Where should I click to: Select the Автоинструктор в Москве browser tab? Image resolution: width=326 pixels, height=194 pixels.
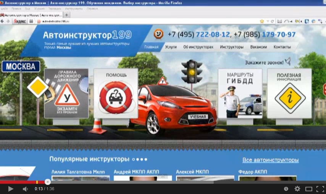31,15
